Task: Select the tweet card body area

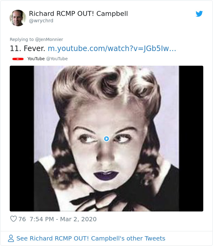Action: [x=106, y=122]
